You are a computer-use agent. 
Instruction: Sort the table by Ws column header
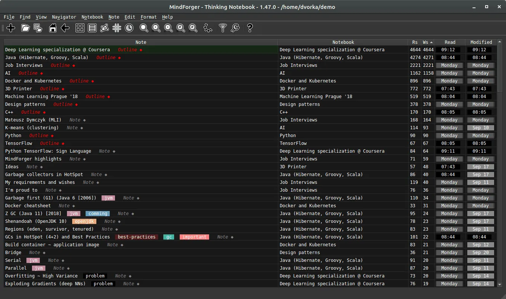coord(427,42)
